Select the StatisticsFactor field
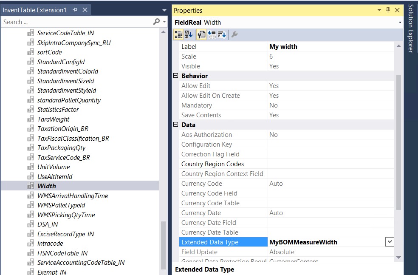This screenshot has height=275, width=418. tap(58, 110)
